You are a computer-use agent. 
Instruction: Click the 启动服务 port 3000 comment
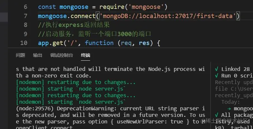point(94,34)
